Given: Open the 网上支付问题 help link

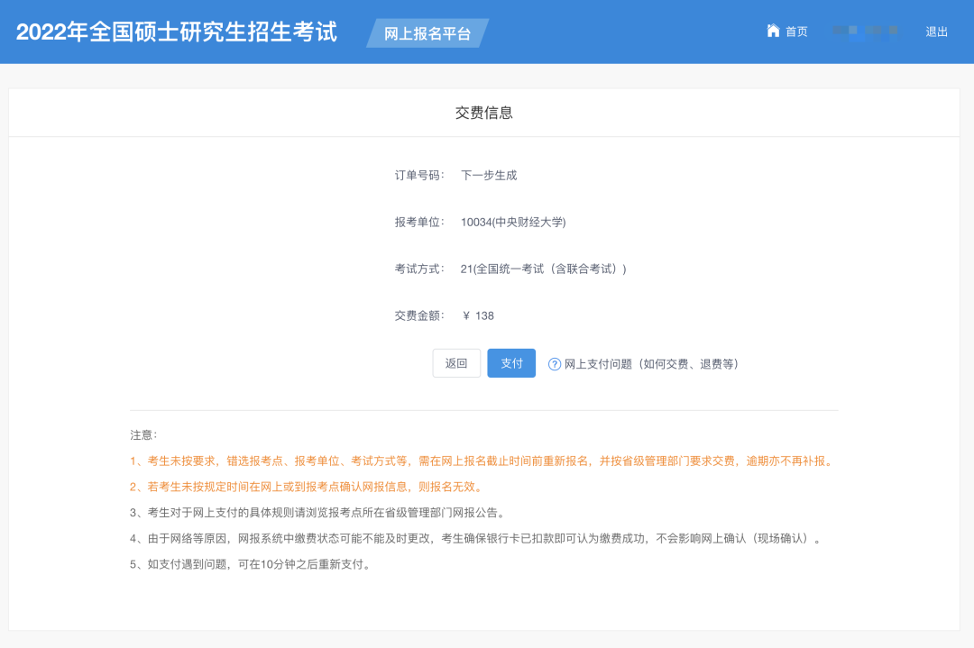Looking at the screenshot, I should 650,364.
